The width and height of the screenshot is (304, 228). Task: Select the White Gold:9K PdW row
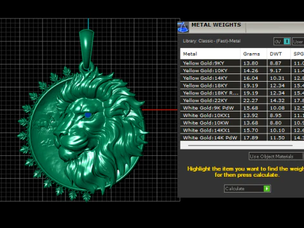pyautogui.click(x=242, y=108)
